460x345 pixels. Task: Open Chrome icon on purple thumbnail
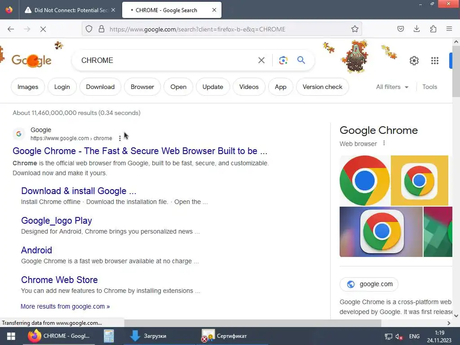(x=381, y=231)
